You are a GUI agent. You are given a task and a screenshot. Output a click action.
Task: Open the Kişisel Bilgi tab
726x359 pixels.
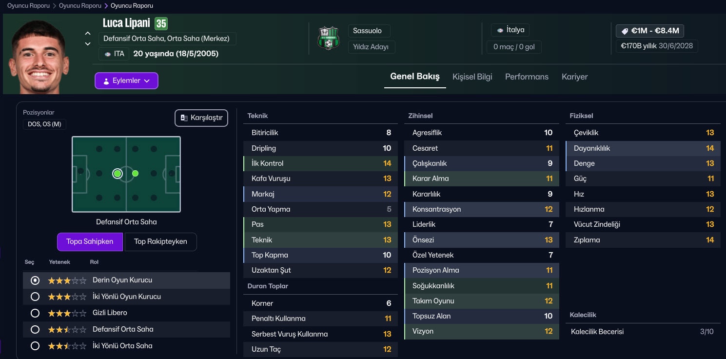click(472, 77)
